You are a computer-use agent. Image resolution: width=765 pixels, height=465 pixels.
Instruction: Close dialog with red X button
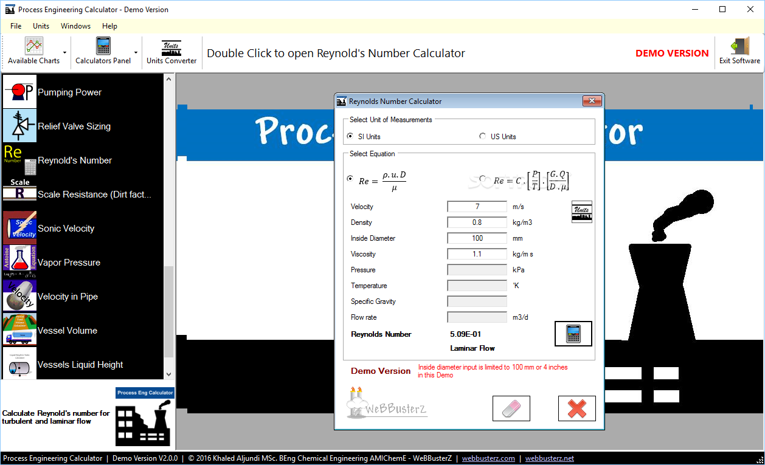576,408
